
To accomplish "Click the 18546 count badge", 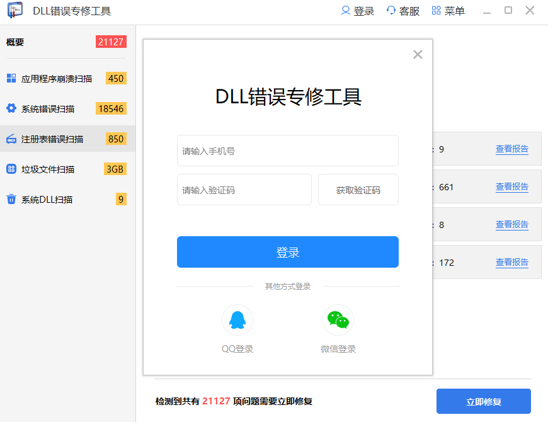I will coord(111,108).
